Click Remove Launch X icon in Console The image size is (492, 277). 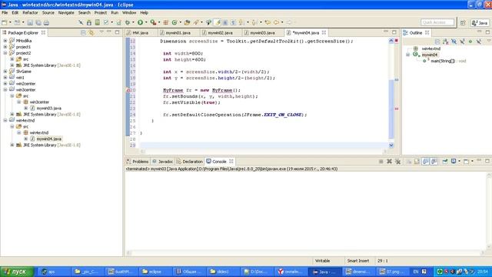[389, 162]
